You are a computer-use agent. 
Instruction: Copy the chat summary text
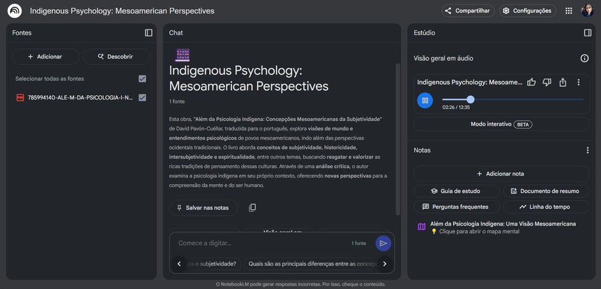(x=252, y=208)
